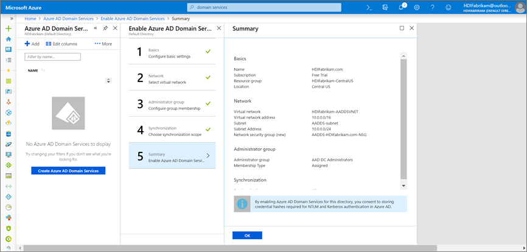Click the help question mark icon
Screen dimensions: 527x252
(x=432, y=7)
